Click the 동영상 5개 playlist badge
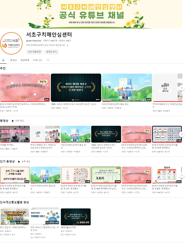Screen dimensions: 185x243 pos(22,222)
